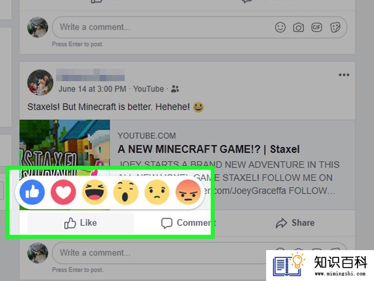The width and height of the screenshot is (374, 281).
Task: Share the Staxel post
Action: coord(295,223)
